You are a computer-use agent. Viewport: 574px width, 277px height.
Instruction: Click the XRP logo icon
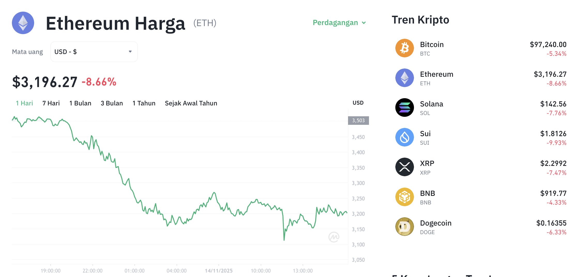pyautogui.click(x=405, y=167)
